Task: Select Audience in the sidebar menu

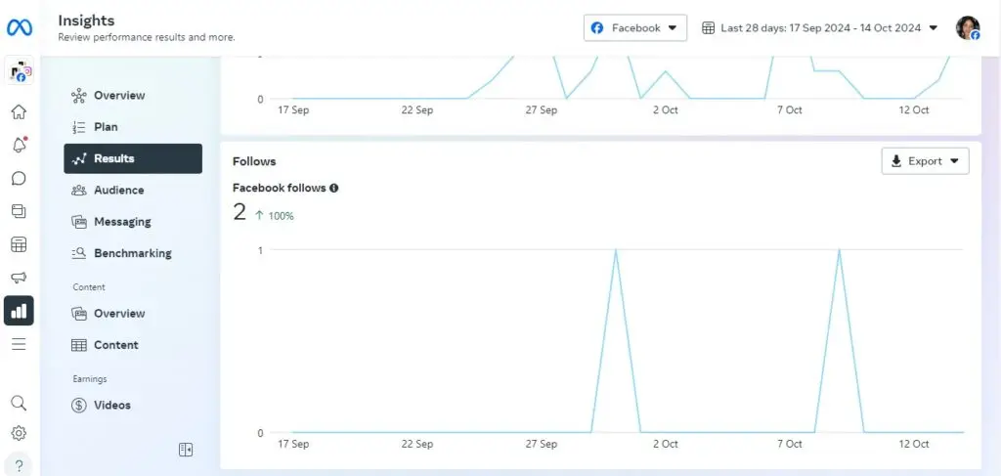Action: coord(118,191)
